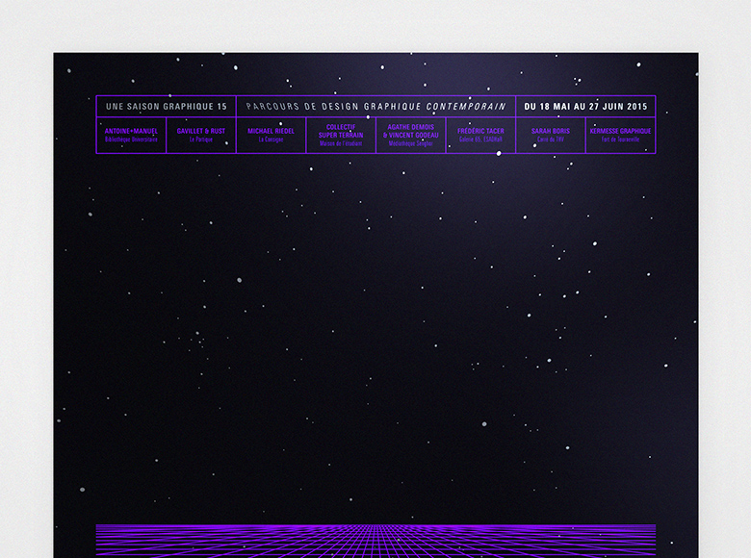The width and height of the screenshot is (751, 558).
Task: Select the 'GAVILLET & RUST' cell
Action: pyautogui.click(x=201, y=136)
